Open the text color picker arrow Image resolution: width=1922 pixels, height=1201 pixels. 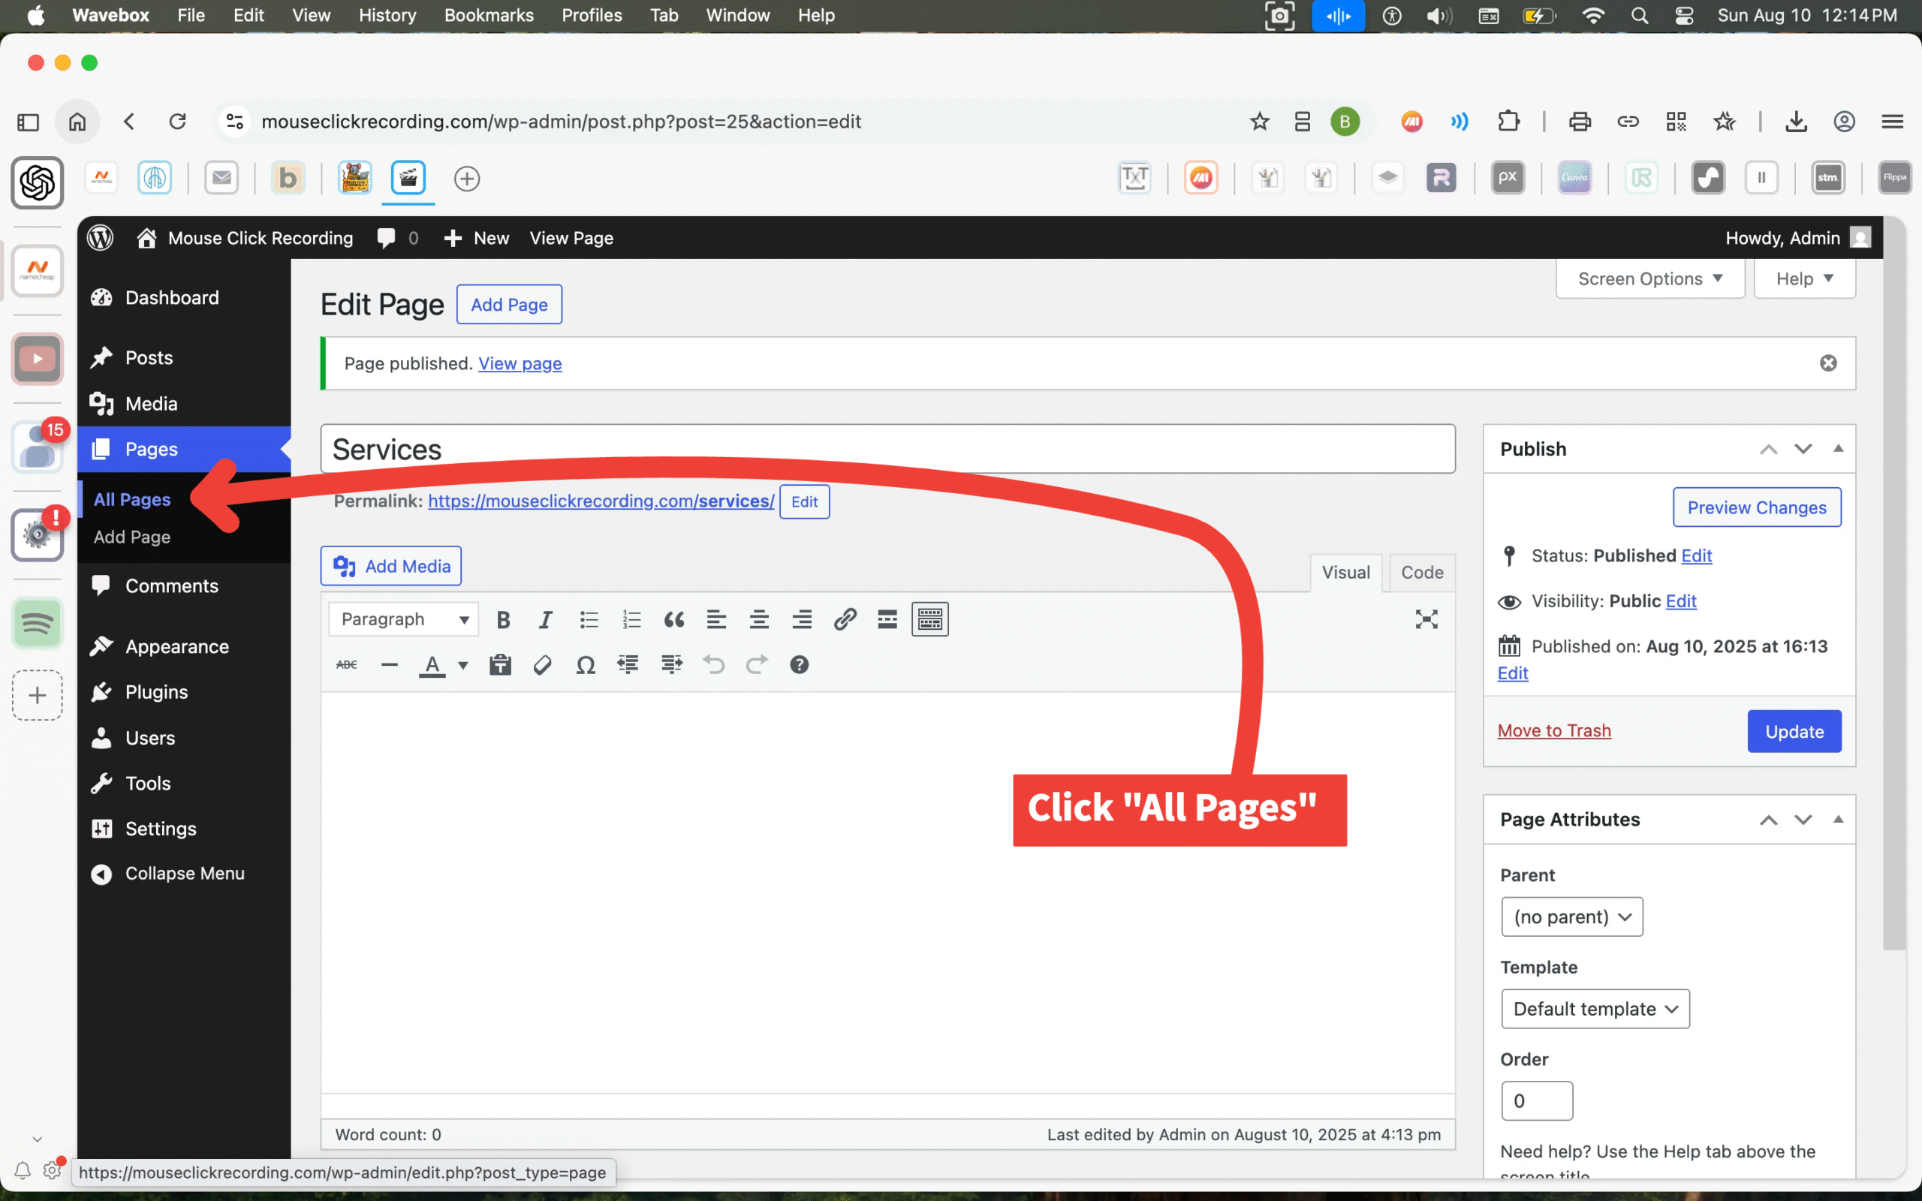(463, 665)
